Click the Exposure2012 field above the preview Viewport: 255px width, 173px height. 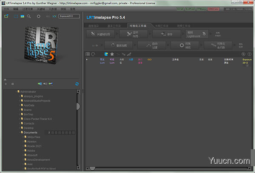pos(69,16)
